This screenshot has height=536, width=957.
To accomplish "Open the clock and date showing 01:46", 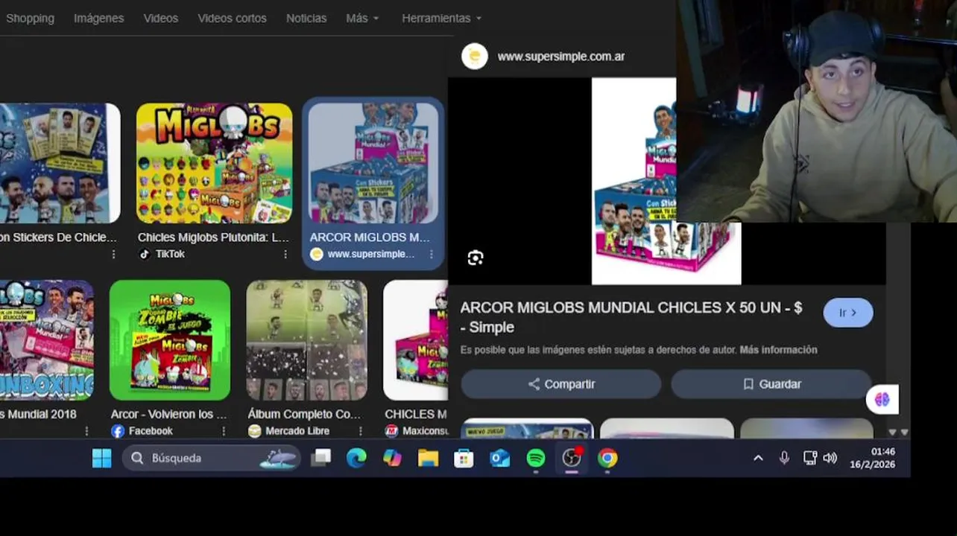I will (x=873, y=458).
